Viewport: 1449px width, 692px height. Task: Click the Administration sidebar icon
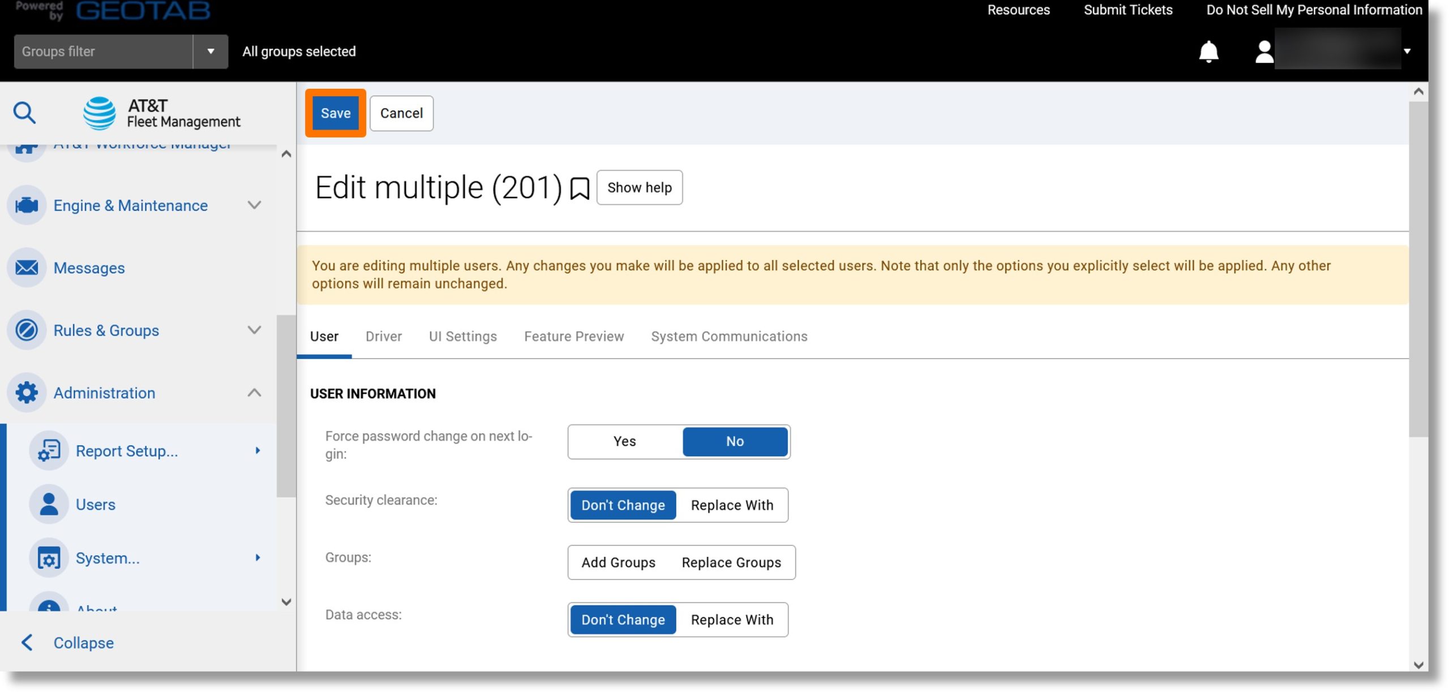(x=27, y=393)
